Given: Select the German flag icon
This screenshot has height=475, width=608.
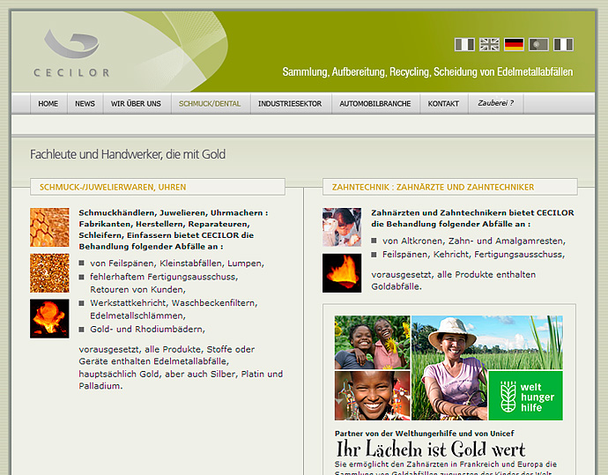Looking at the screenshot, I should pos(514,44).
